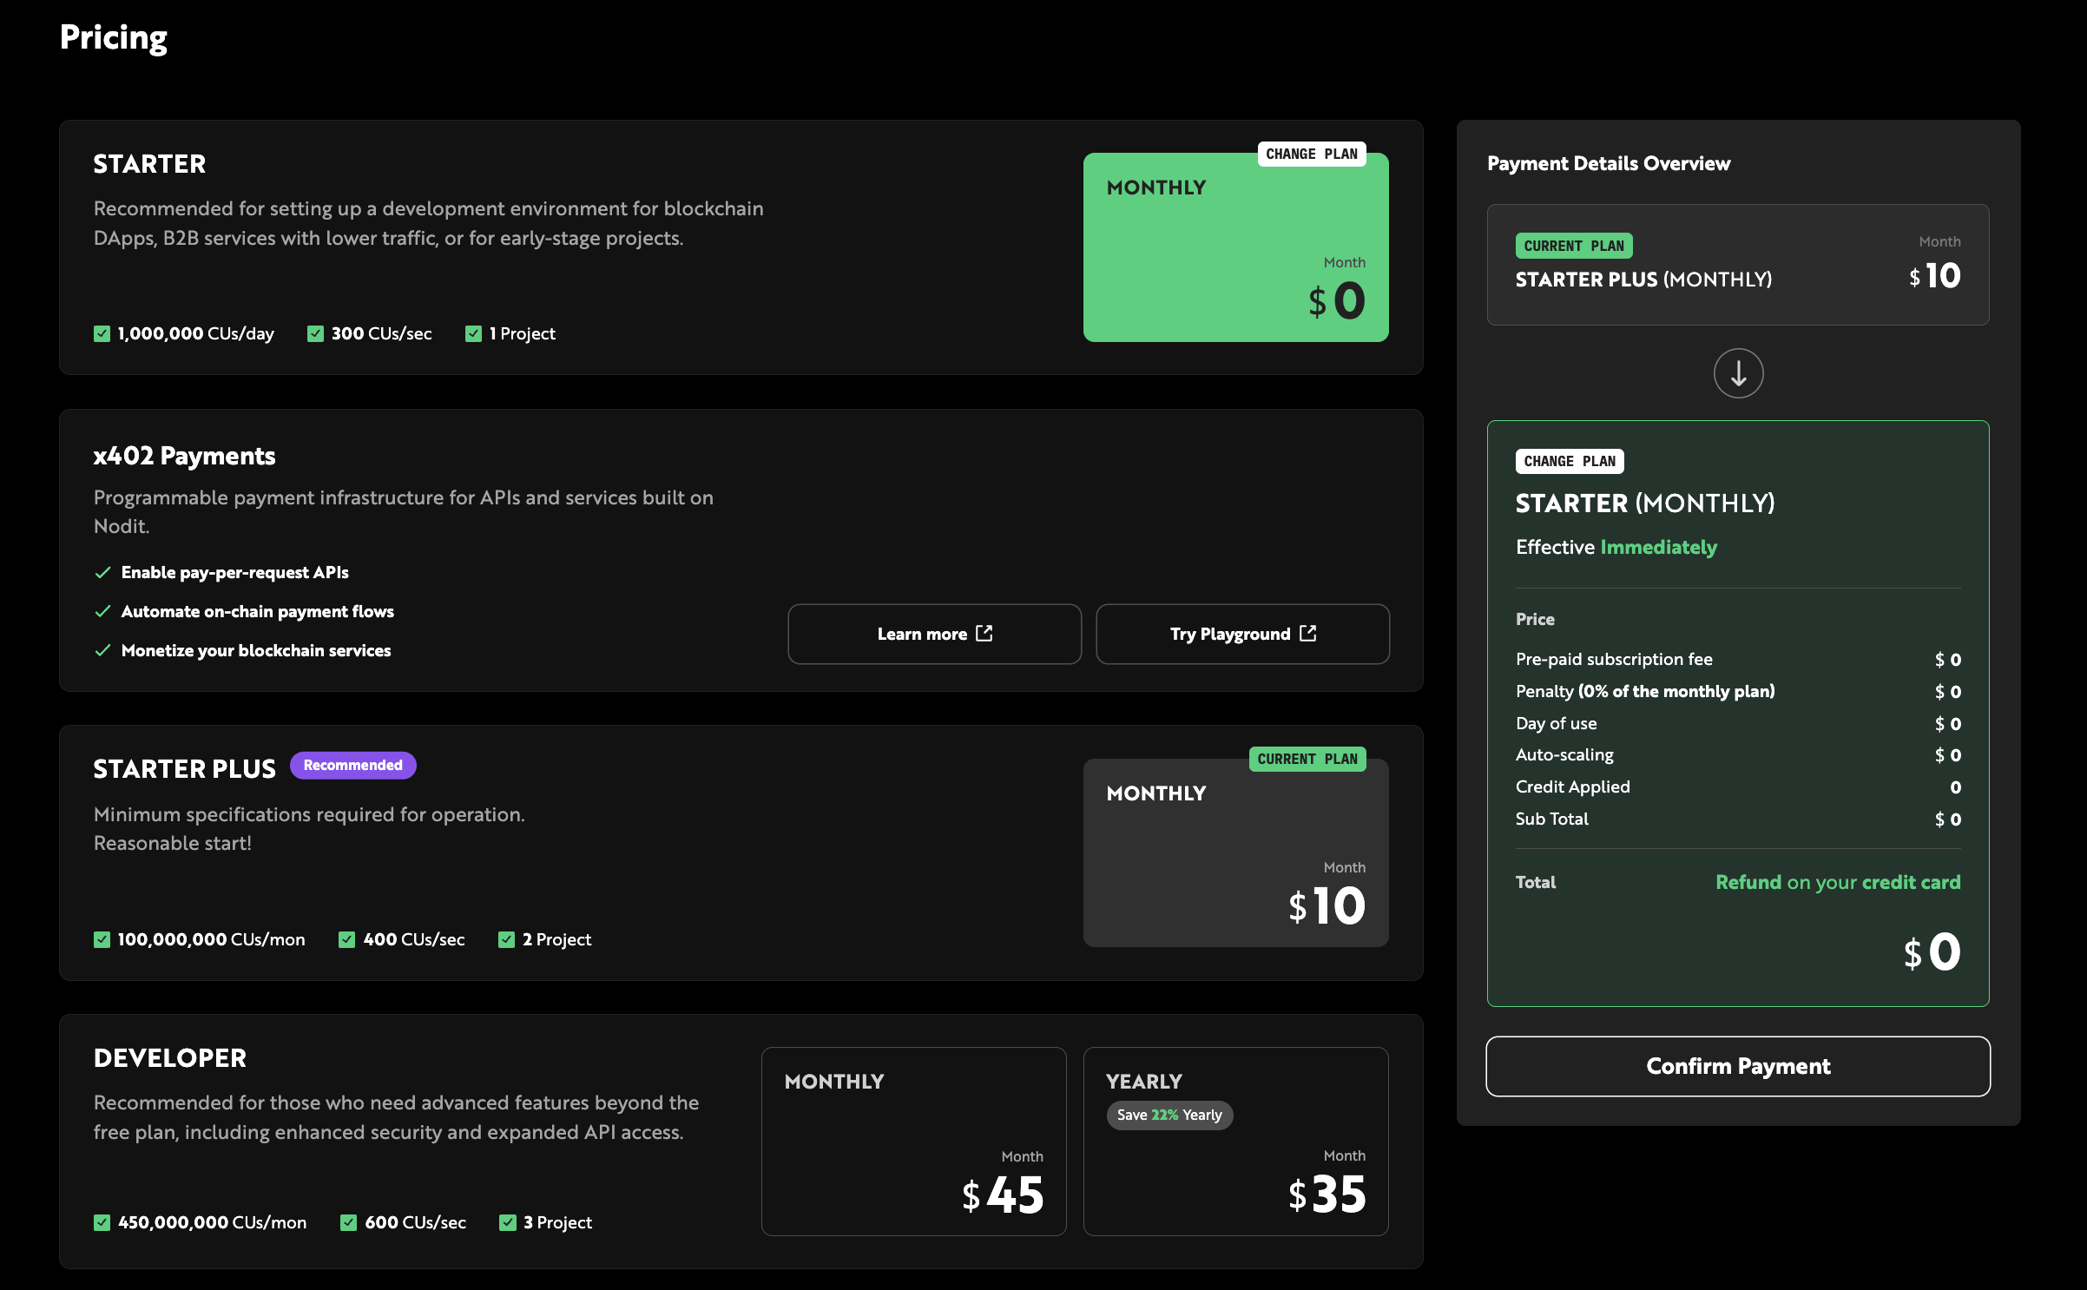The image size is (2087, 1290).
Task: Click the 3 Project checkbox
Action: [508, 1222]
